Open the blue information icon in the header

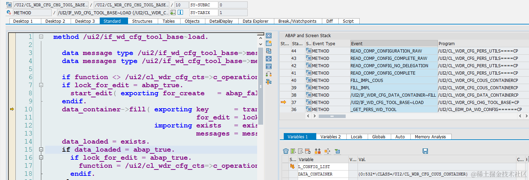coord(181,13)
